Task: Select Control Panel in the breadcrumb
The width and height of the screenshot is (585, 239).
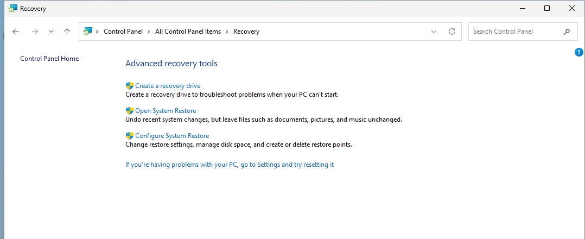Action: 123,32
